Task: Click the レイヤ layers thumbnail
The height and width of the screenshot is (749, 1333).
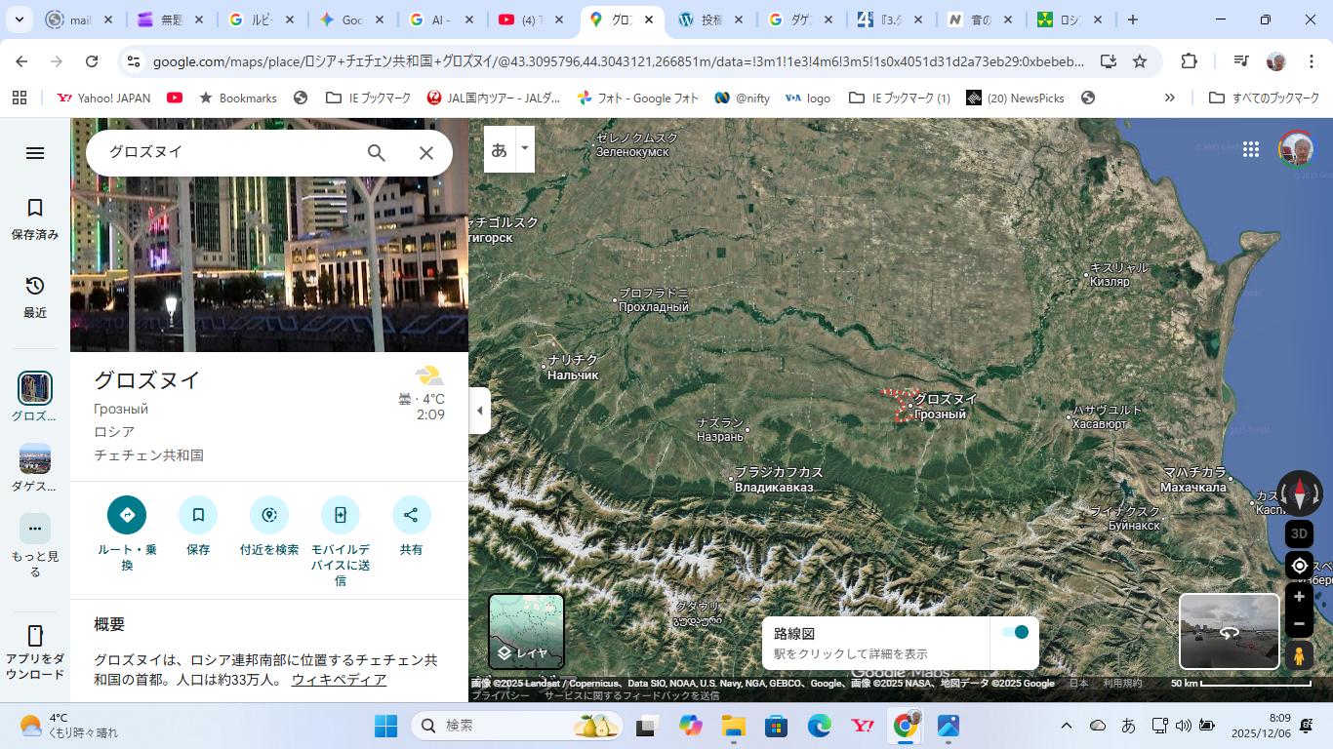Action: point(526,632)
